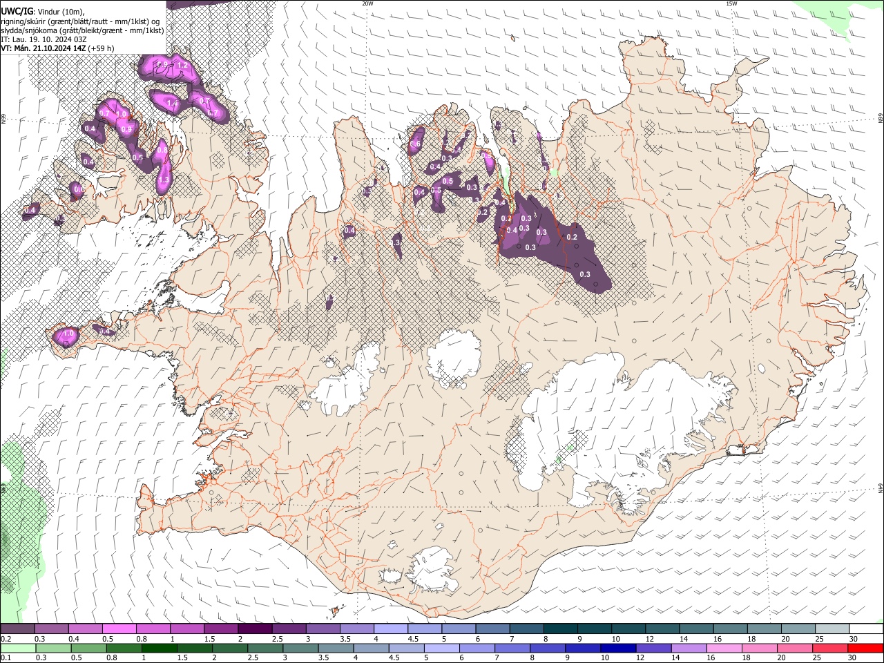The height and width of the screenshot is (663, 884).
Task: Click the '1.3' snowfall value label
Action: tap(164, 180)
